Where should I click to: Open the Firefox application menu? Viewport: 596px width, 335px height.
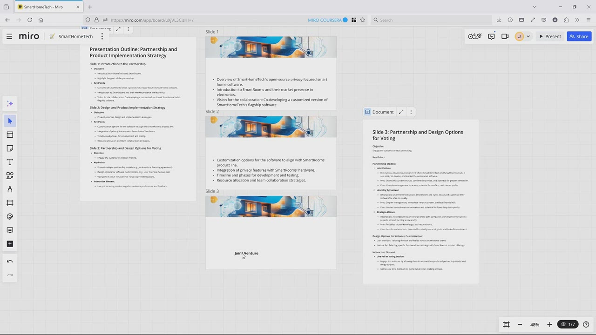(x=589, y=20)
